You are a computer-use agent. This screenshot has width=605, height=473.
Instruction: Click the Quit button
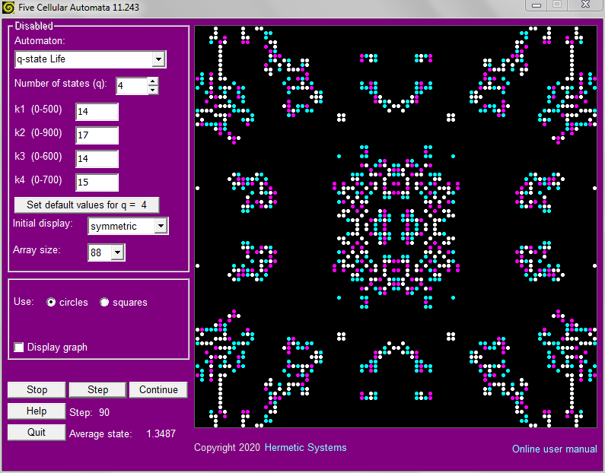click(x=37, y=432)
